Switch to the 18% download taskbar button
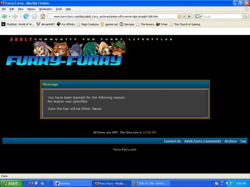This screenshot has width=250, height=187. point(151,183)
